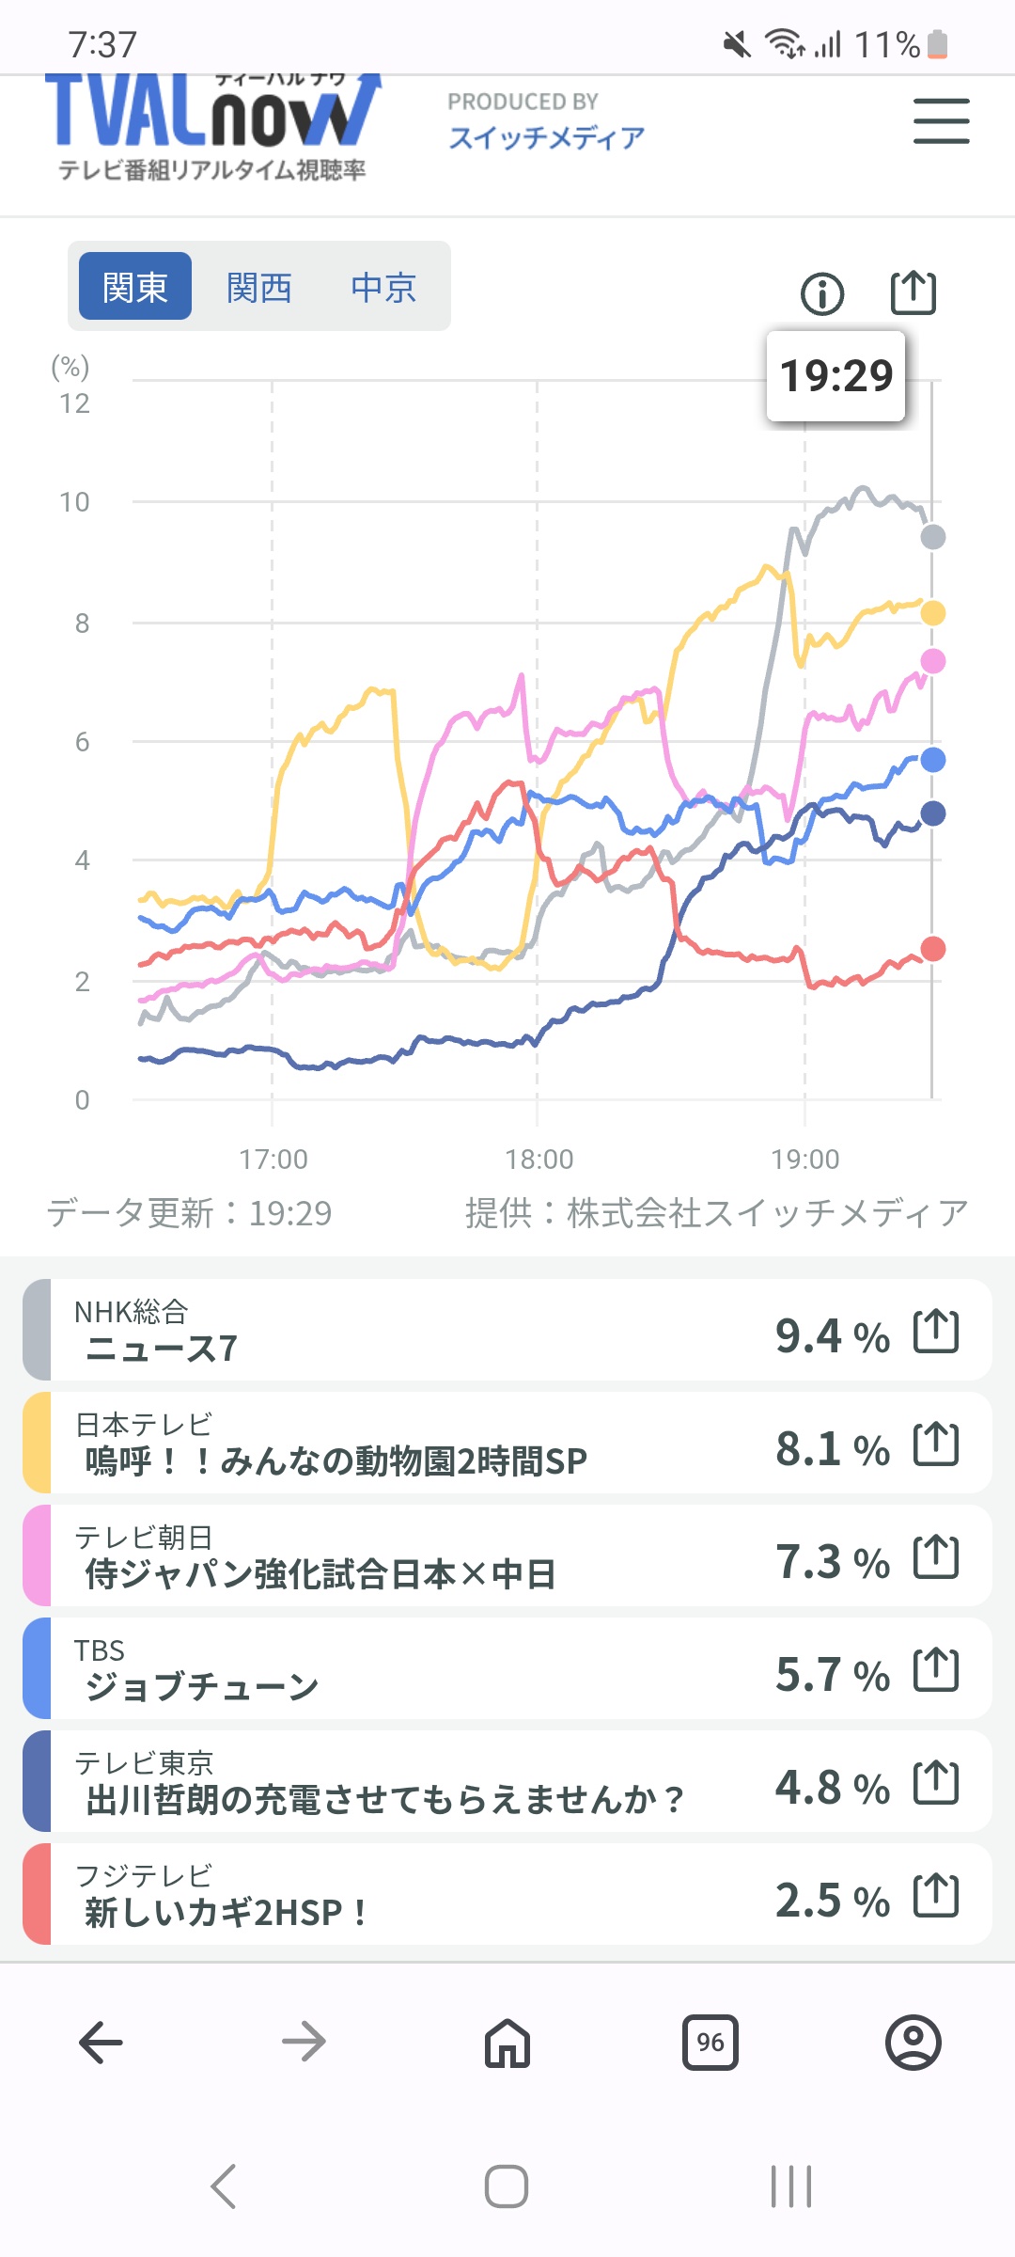Tap the gray NHK endpoint dot
Viewport: 1015px width, 2257px height.
[x=932, y=537]
